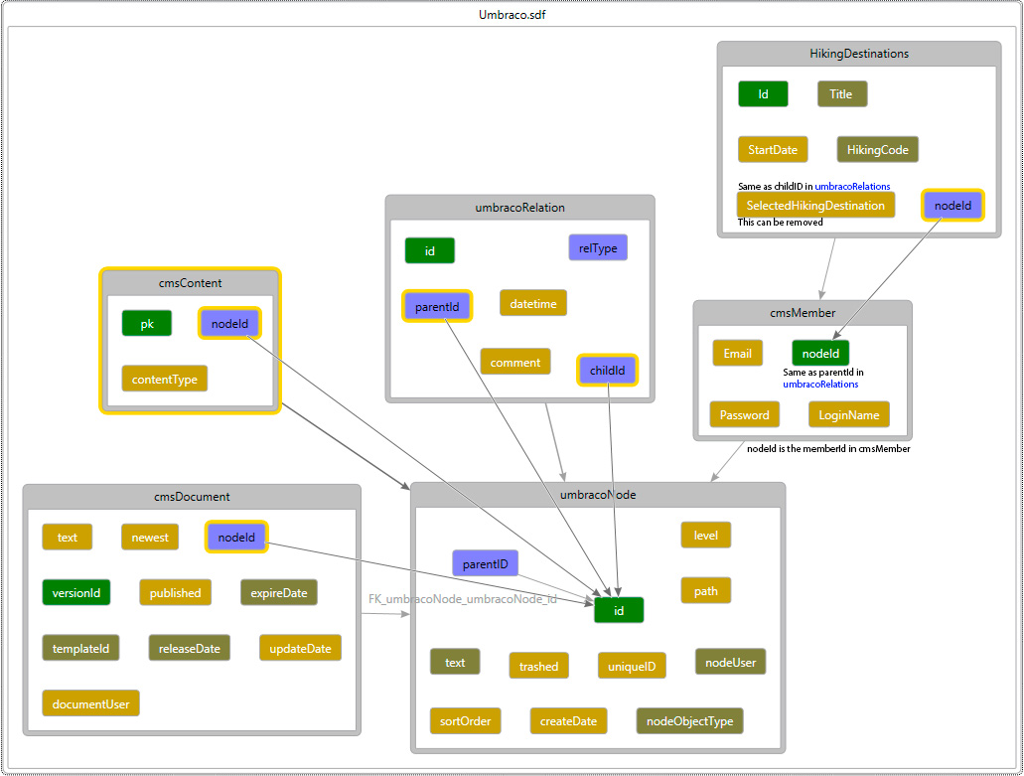Click the nodeUser column node
Image resolution: width=1024 pixels, height=776 pixels.
click(x=730, y=663)
